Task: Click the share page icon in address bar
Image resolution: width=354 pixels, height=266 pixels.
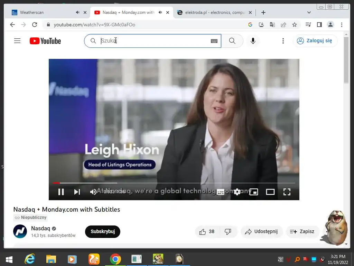Action: (x=283, y=25)
